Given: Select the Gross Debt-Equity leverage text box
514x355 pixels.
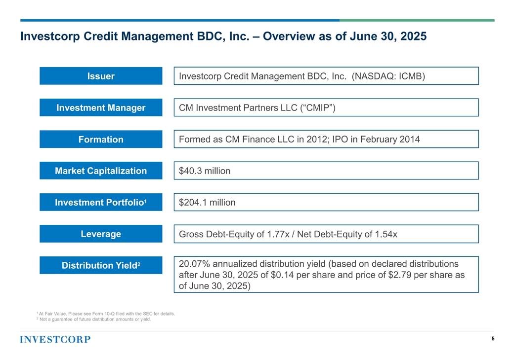Looking at the screenshot, I should coord(326,234).
